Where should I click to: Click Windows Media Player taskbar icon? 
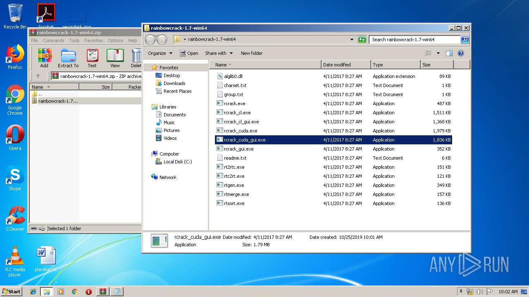click(61, 292)
